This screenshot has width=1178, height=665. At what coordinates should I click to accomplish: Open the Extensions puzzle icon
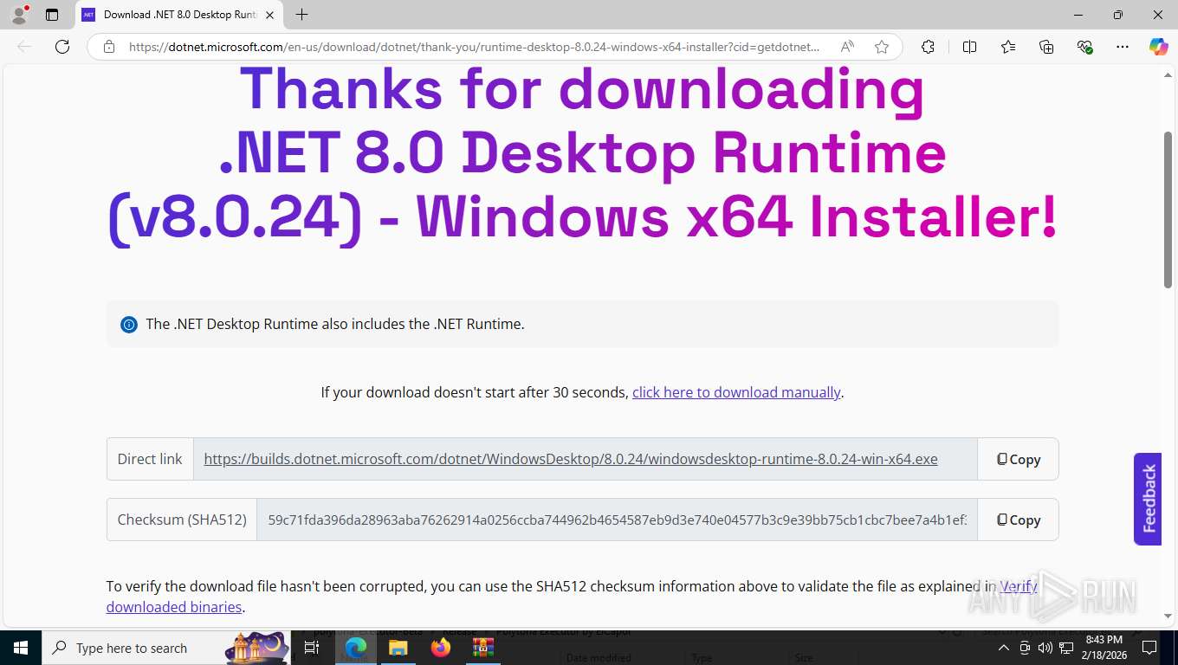click(x=928, y=47)
